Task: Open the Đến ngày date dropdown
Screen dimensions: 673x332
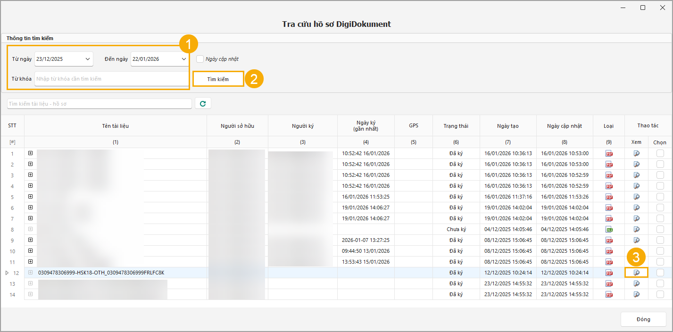Action: pos(183,59)
